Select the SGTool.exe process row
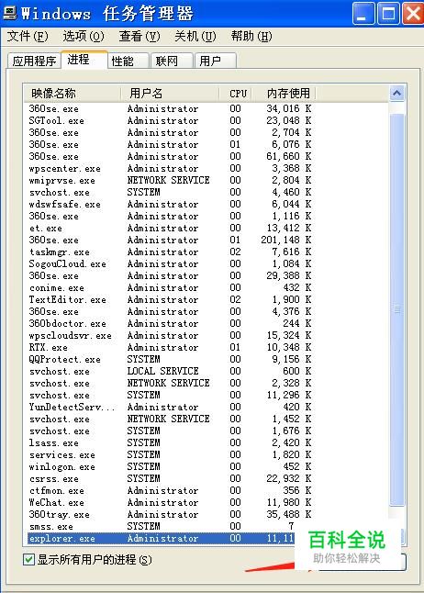424x593 pixels. pyautogui.click(x=170, y=120)
